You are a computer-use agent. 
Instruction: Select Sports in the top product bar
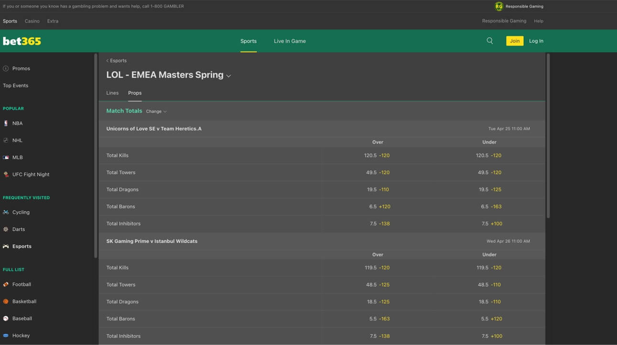10,21
